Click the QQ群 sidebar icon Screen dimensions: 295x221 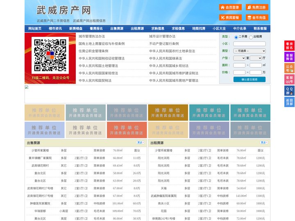pyautogui.click(x=289, y=91)
